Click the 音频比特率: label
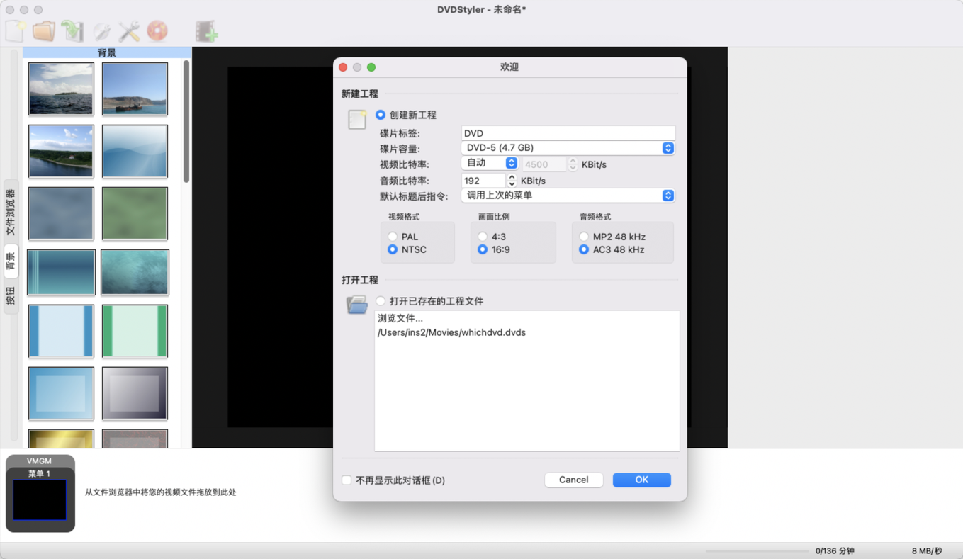The image size is (963, 559). [x=405, y=181]
